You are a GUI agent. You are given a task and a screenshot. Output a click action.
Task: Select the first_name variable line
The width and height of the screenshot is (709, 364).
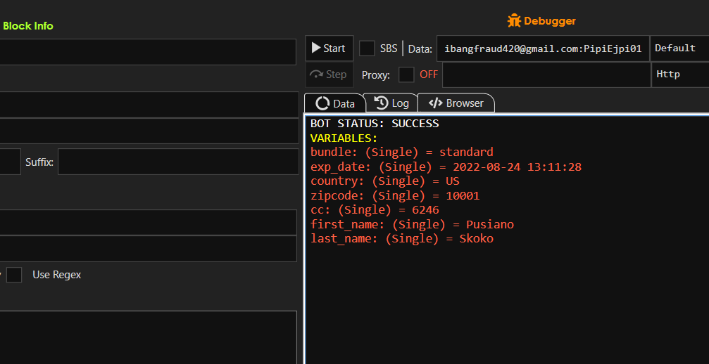point(412,225)
